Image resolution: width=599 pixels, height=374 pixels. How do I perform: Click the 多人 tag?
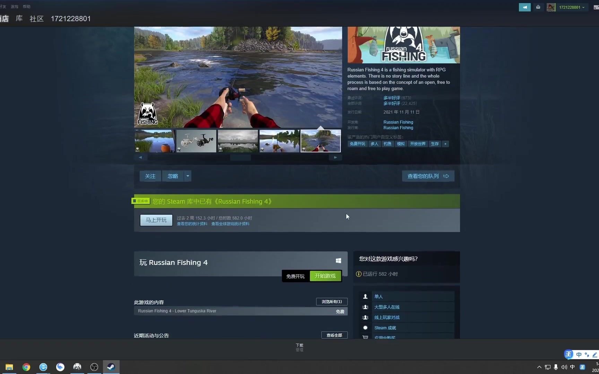(x=374, y=144)
